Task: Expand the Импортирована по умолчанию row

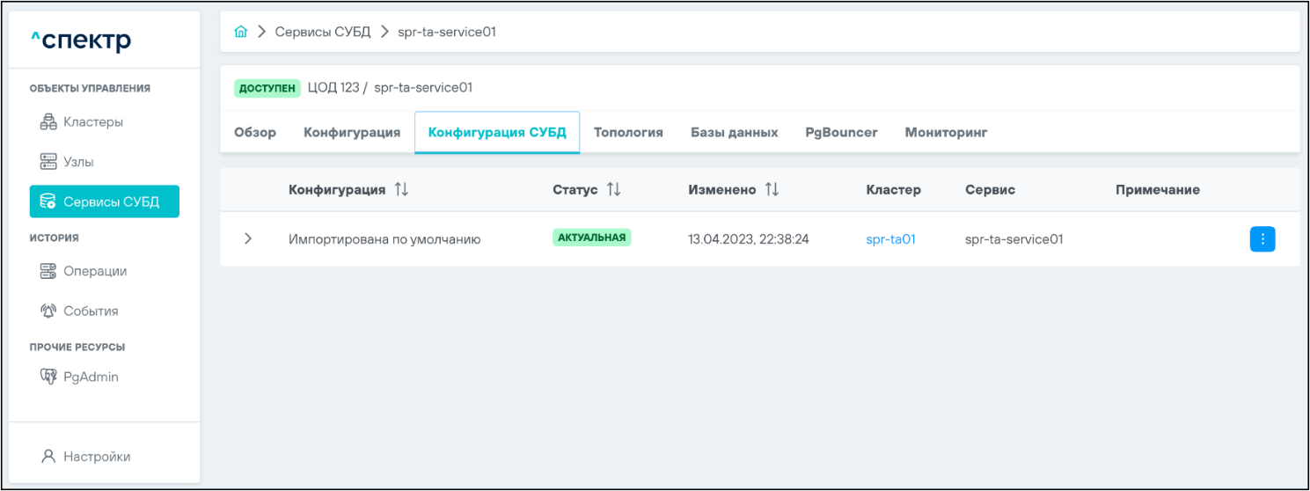Action: [x=248, y=238]
